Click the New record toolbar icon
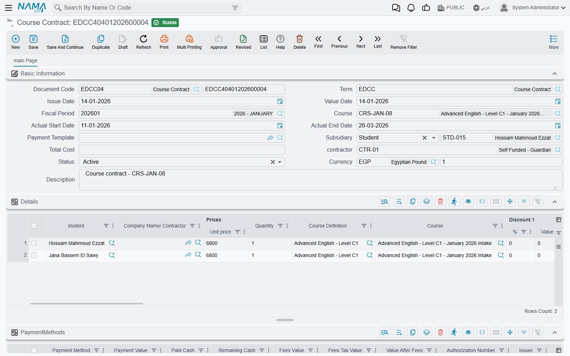The height and width of the screenshot is (356, 570). tap(16, 42)
